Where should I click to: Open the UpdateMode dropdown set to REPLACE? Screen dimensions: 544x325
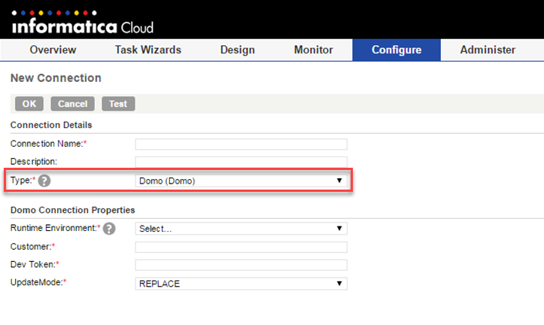point(241,284)
